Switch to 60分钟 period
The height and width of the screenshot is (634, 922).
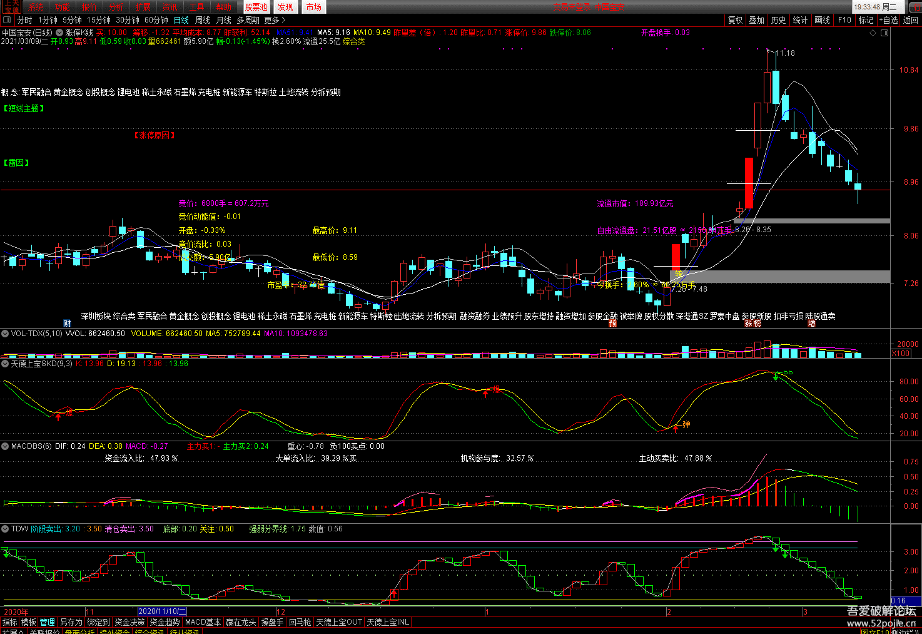(156, 20)
